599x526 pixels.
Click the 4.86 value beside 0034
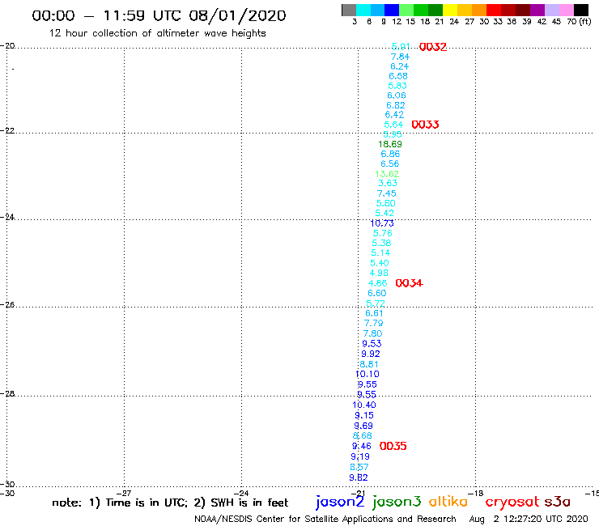point(377,283)
